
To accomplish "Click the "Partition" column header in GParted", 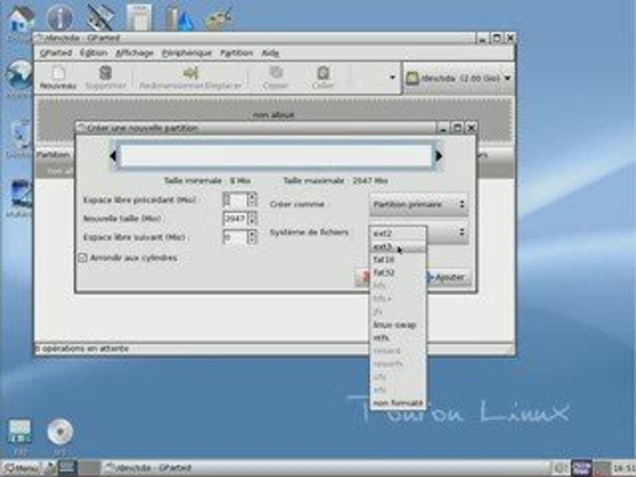I will pyautogui.click(x=53, y=155).
